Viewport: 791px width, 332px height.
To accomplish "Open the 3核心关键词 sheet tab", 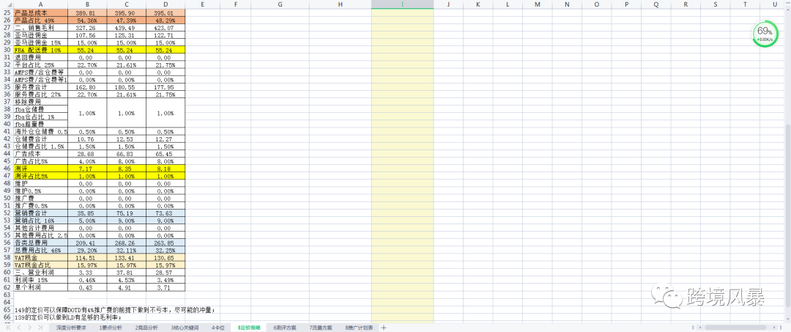I will (x=184, y=328).
